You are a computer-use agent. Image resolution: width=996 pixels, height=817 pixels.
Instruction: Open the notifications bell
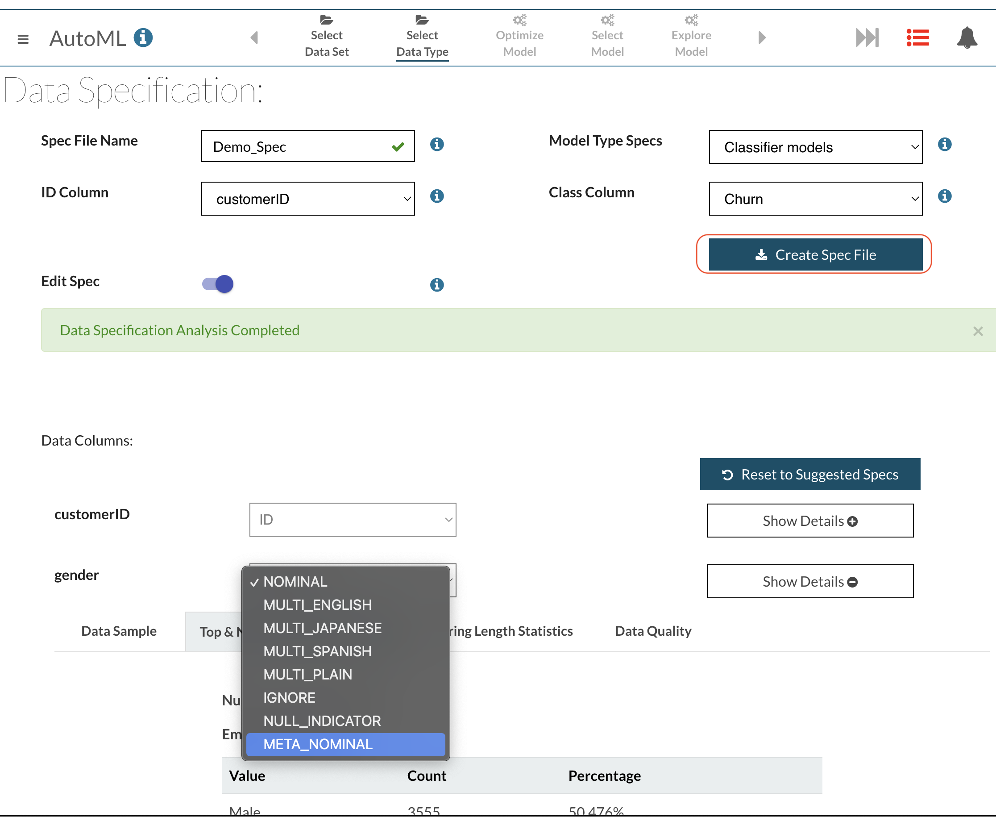point(967,38)
